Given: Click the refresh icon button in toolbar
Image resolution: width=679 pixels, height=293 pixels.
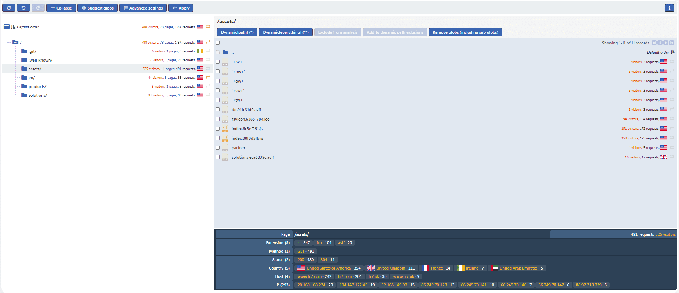Looking at the screenshot, I should [9, 8].
